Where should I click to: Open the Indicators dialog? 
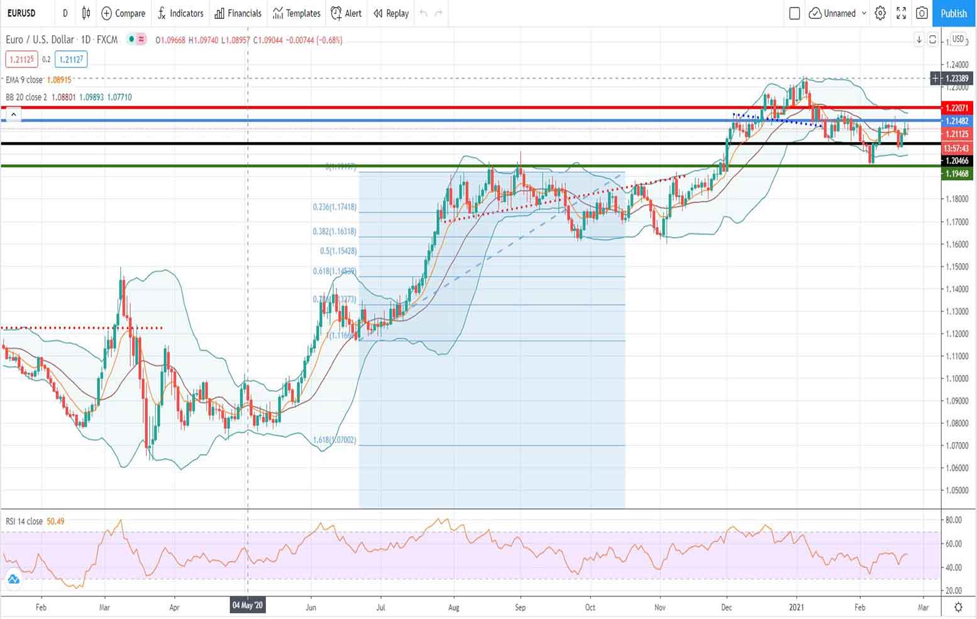tap(180, 13)
